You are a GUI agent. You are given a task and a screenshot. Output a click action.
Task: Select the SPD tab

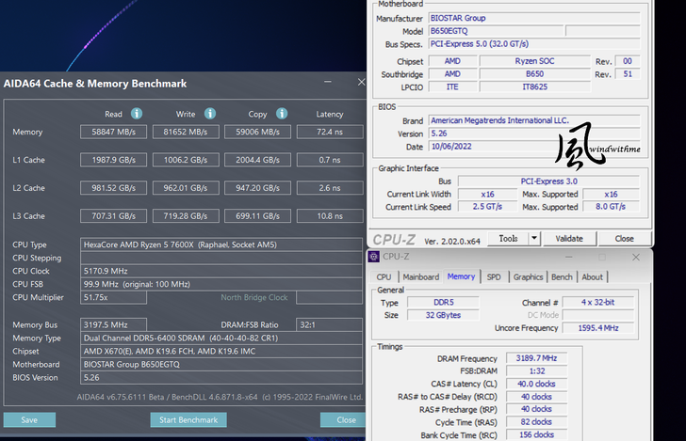[x=494, y=277]
